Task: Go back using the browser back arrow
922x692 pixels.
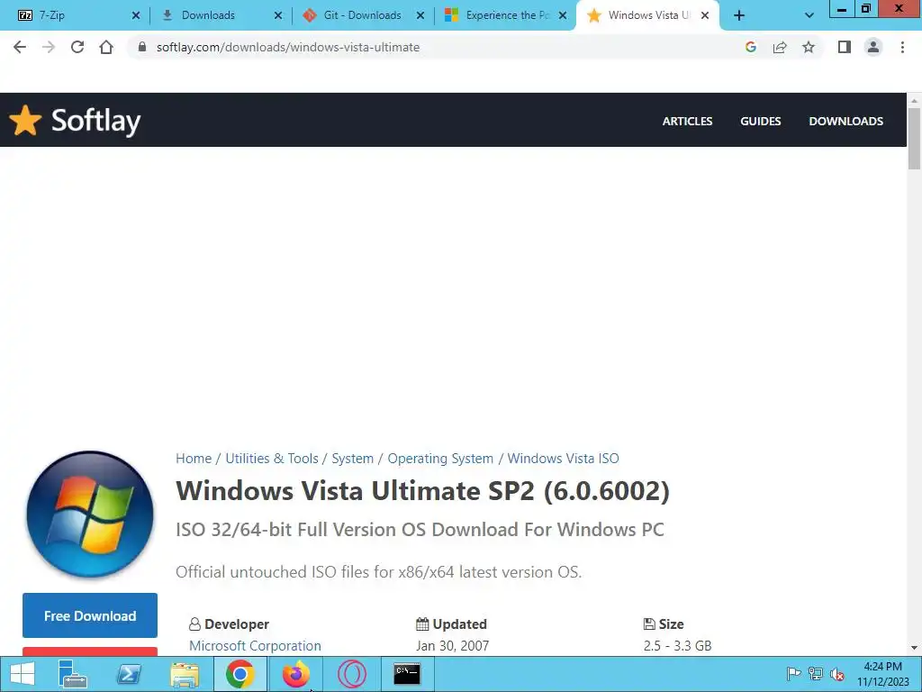Action: click(x=20, y=47)
